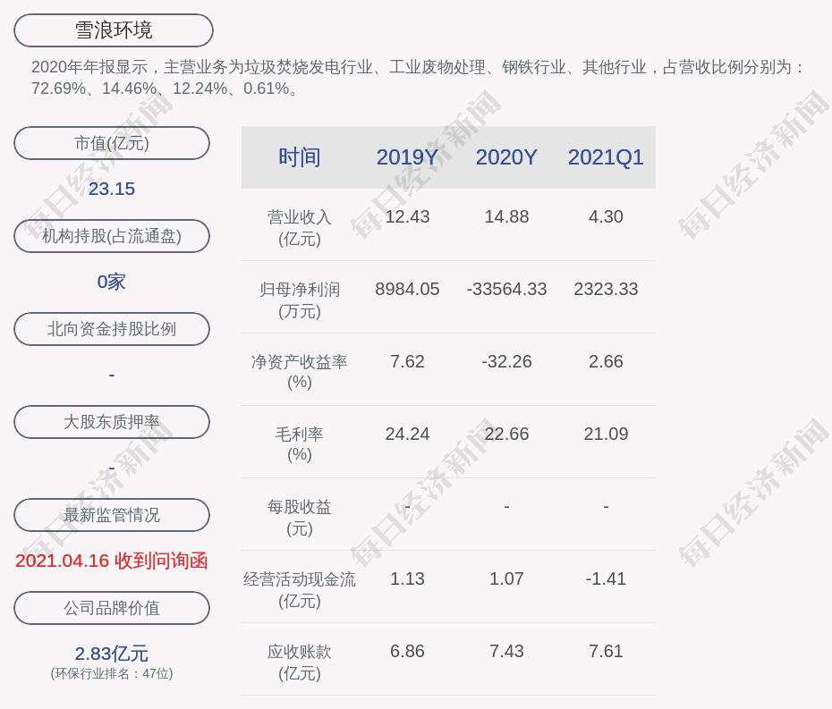Click the gross margin value 24.24
Screen dimensions: 832x709
tap(408, 435)
